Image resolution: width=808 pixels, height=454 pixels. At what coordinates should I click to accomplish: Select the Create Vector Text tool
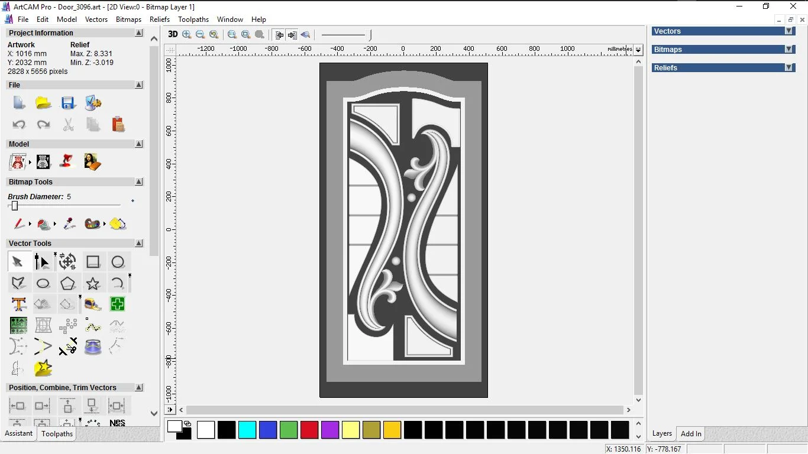18,304
